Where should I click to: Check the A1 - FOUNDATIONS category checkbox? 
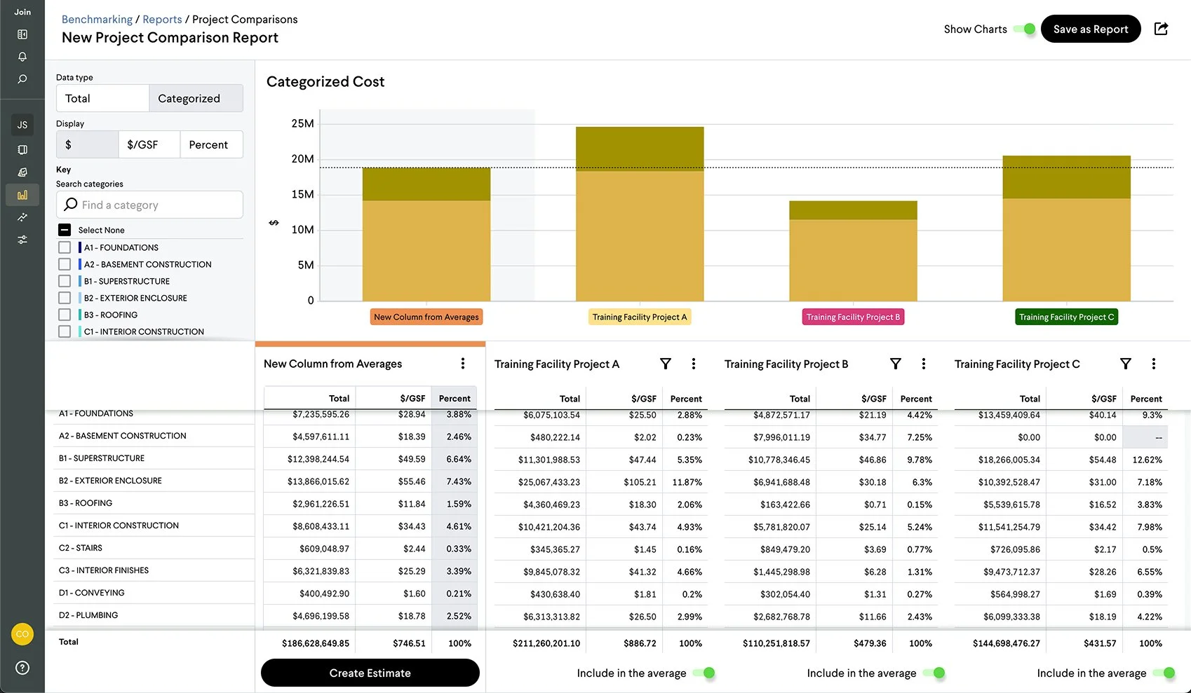coord(65,247)
